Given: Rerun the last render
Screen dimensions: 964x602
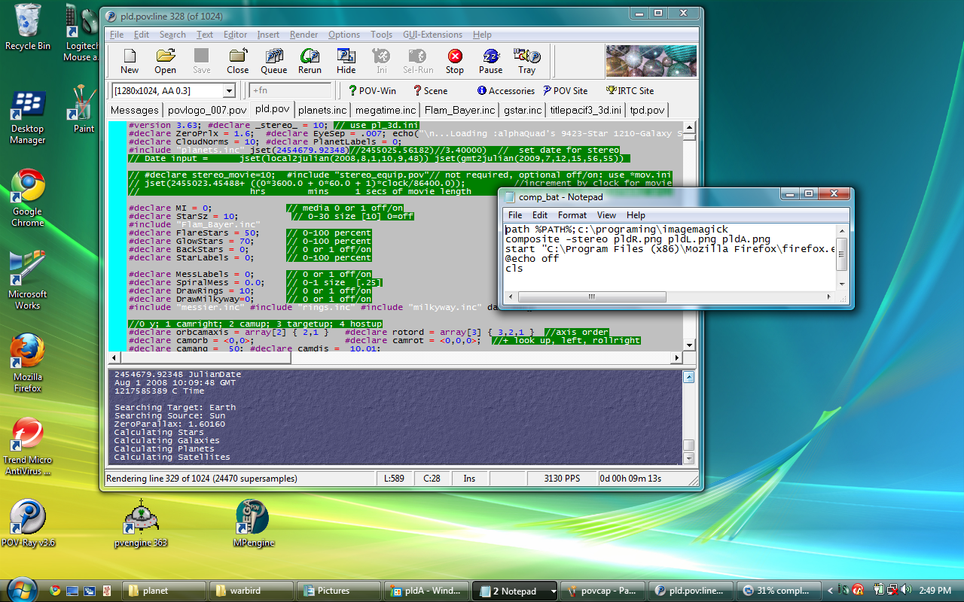Looking at the screenshot, I should [x=310, y=61].
